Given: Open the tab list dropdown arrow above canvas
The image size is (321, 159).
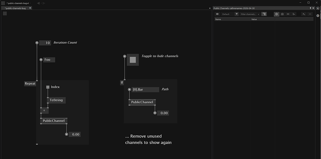Looking at the screenshot, I should coord(209,8).
